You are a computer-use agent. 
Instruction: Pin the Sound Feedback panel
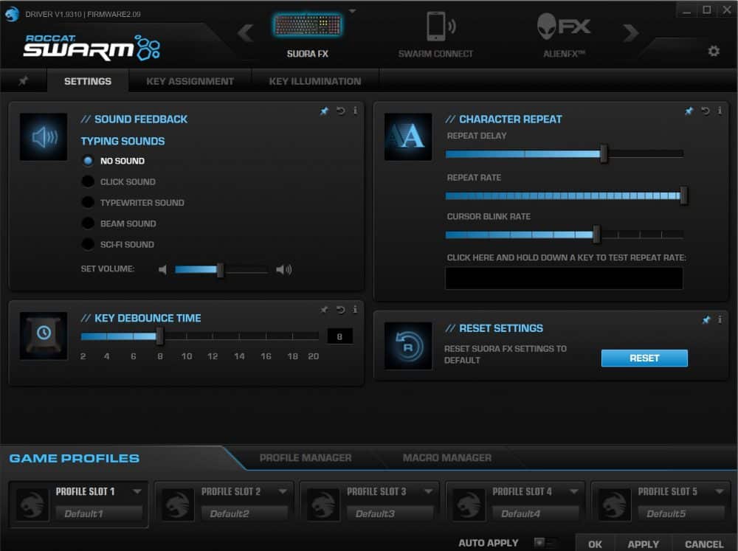[324, 111]
